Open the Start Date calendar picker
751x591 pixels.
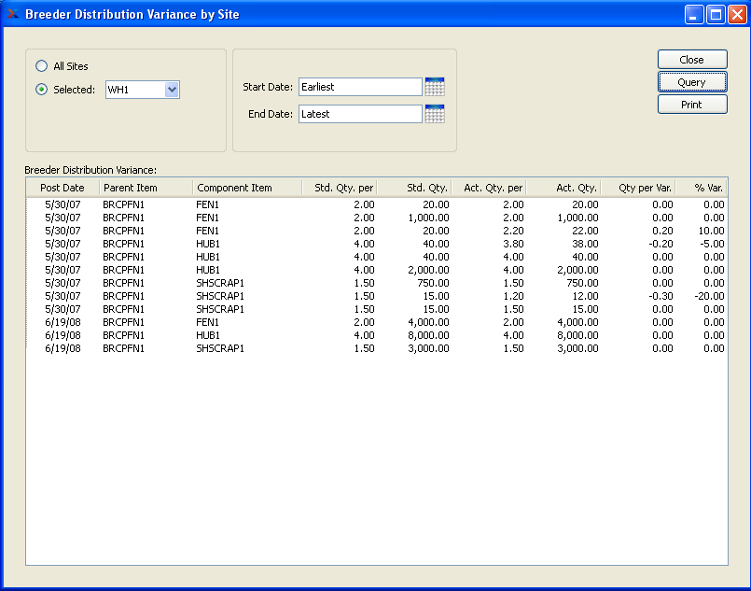point(435,87)
